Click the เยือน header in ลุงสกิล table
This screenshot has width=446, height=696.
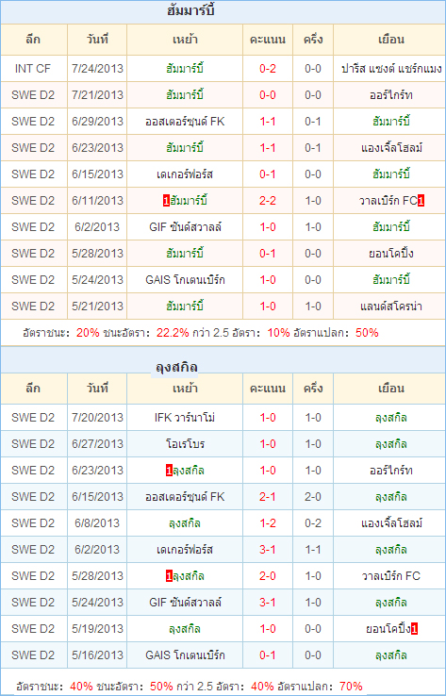coord(391,389)
